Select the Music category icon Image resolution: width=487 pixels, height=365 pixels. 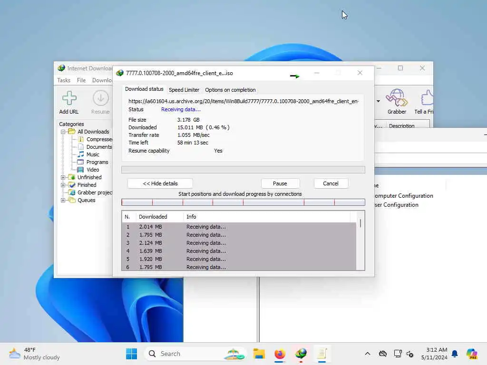coord(81,154)
